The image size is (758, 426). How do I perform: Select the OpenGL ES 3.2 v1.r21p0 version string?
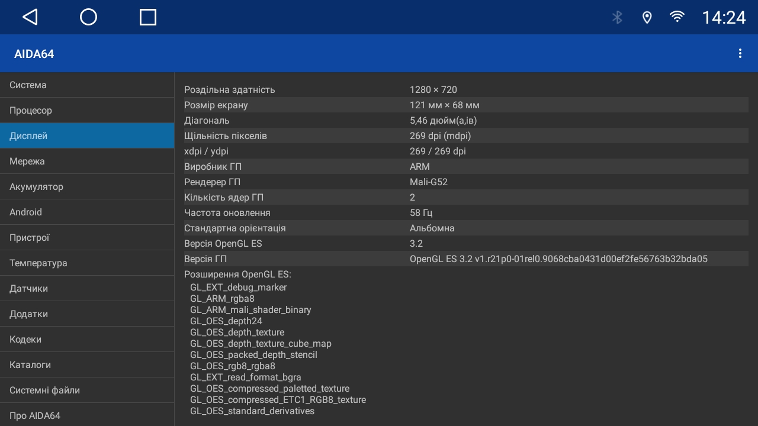[x=558, y=259]
